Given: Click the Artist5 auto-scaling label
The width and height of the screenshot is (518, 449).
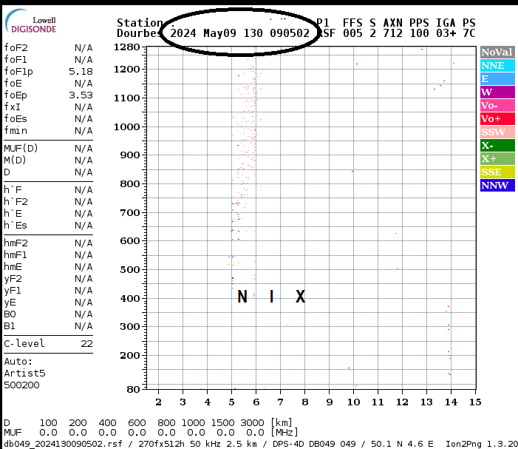Looking at the screenshot, I should pos(24,374).
